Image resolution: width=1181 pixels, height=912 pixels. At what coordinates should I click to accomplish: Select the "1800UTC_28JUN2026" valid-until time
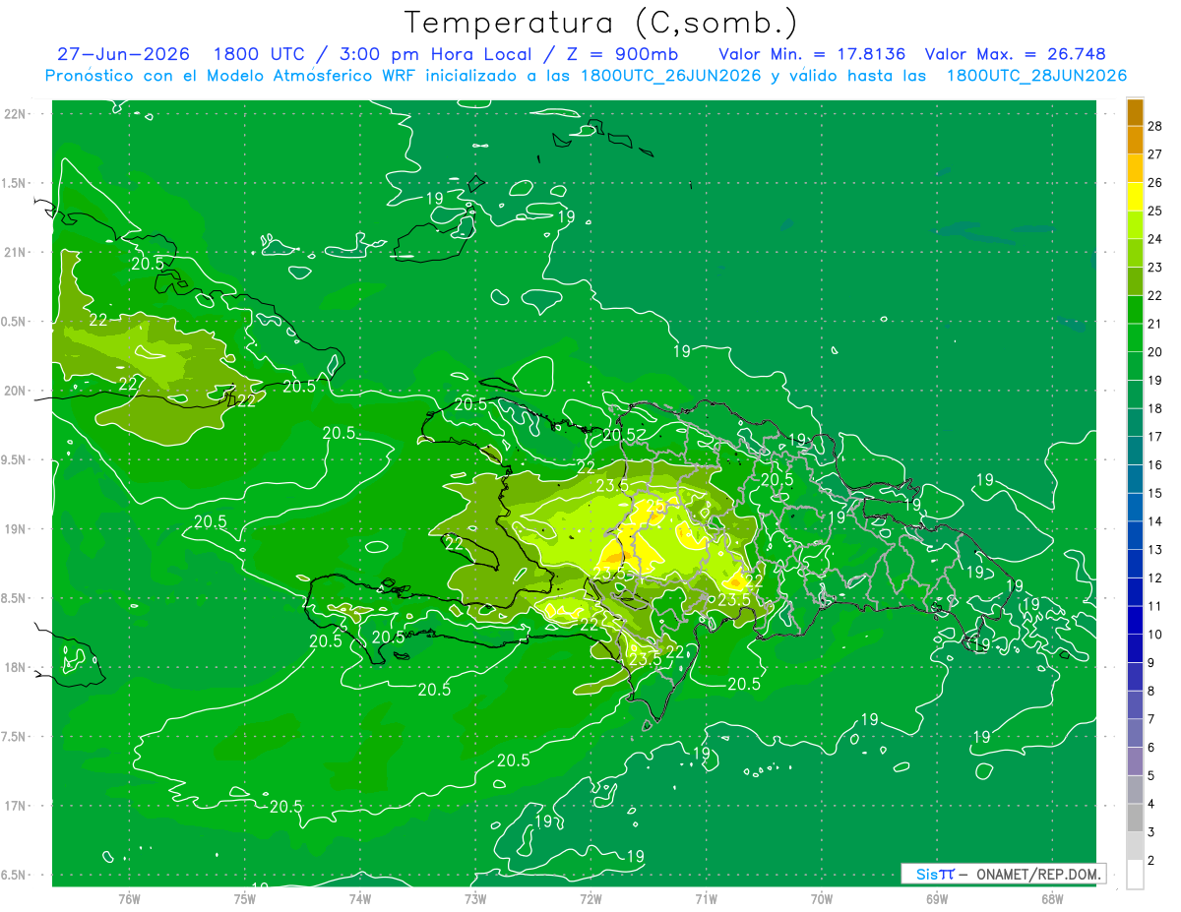(x=1036, y=75)
